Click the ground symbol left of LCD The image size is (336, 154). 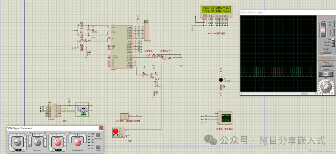[x=193, y=29]
